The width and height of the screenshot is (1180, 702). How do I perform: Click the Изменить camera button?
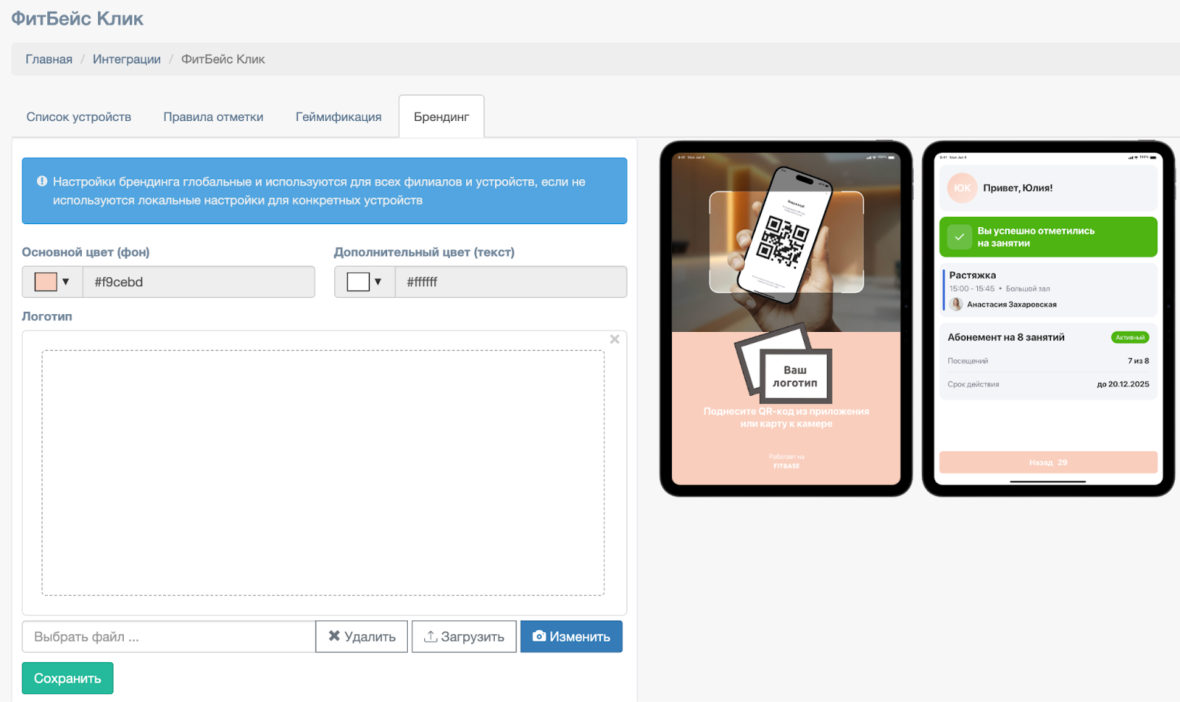(572, 636)
